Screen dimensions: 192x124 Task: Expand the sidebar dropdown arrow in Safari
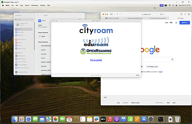point(114,14)
